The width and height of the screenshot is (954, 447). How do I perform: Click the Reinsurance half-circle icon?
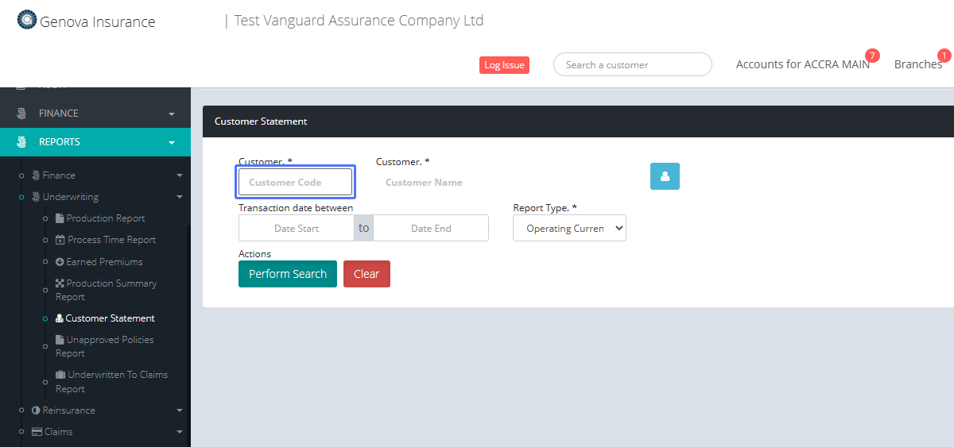[36, 410]
